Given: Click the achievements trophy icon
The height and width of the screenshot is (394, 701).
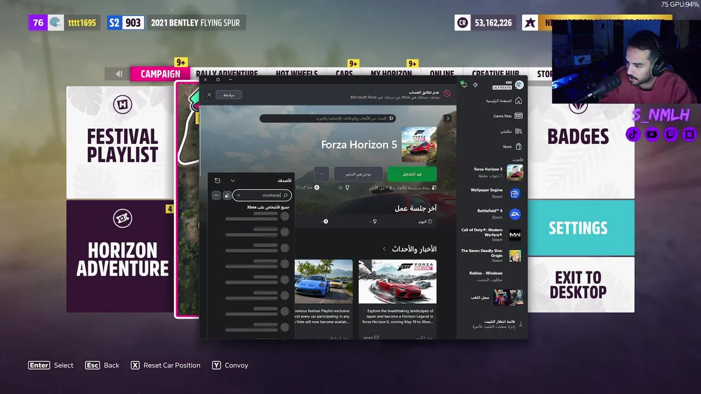Looking at the screenshot, I should [348, 188].
